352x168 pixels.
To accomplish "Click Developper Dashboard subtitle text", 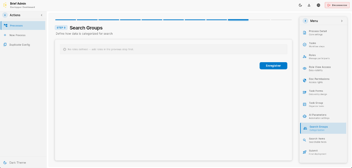I will click(22, 7).
